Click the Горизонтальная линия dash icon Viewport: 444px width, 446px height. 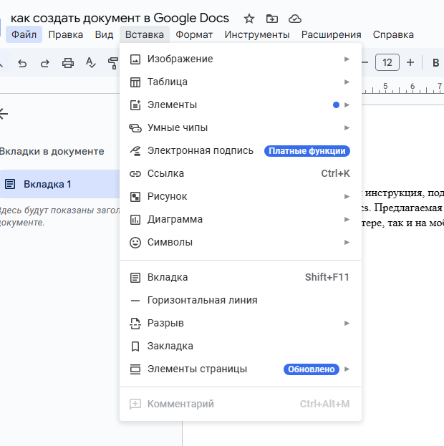135,301
